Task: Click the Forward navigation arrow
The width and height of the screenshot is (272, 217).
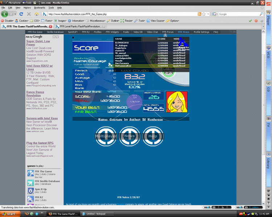Action: coord(11,14)
